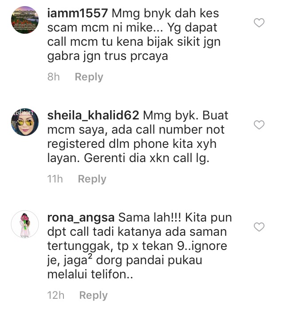View rona_angsa's flower girl avatar
Viewport: 284px width, 317px height.
(25, 224)
